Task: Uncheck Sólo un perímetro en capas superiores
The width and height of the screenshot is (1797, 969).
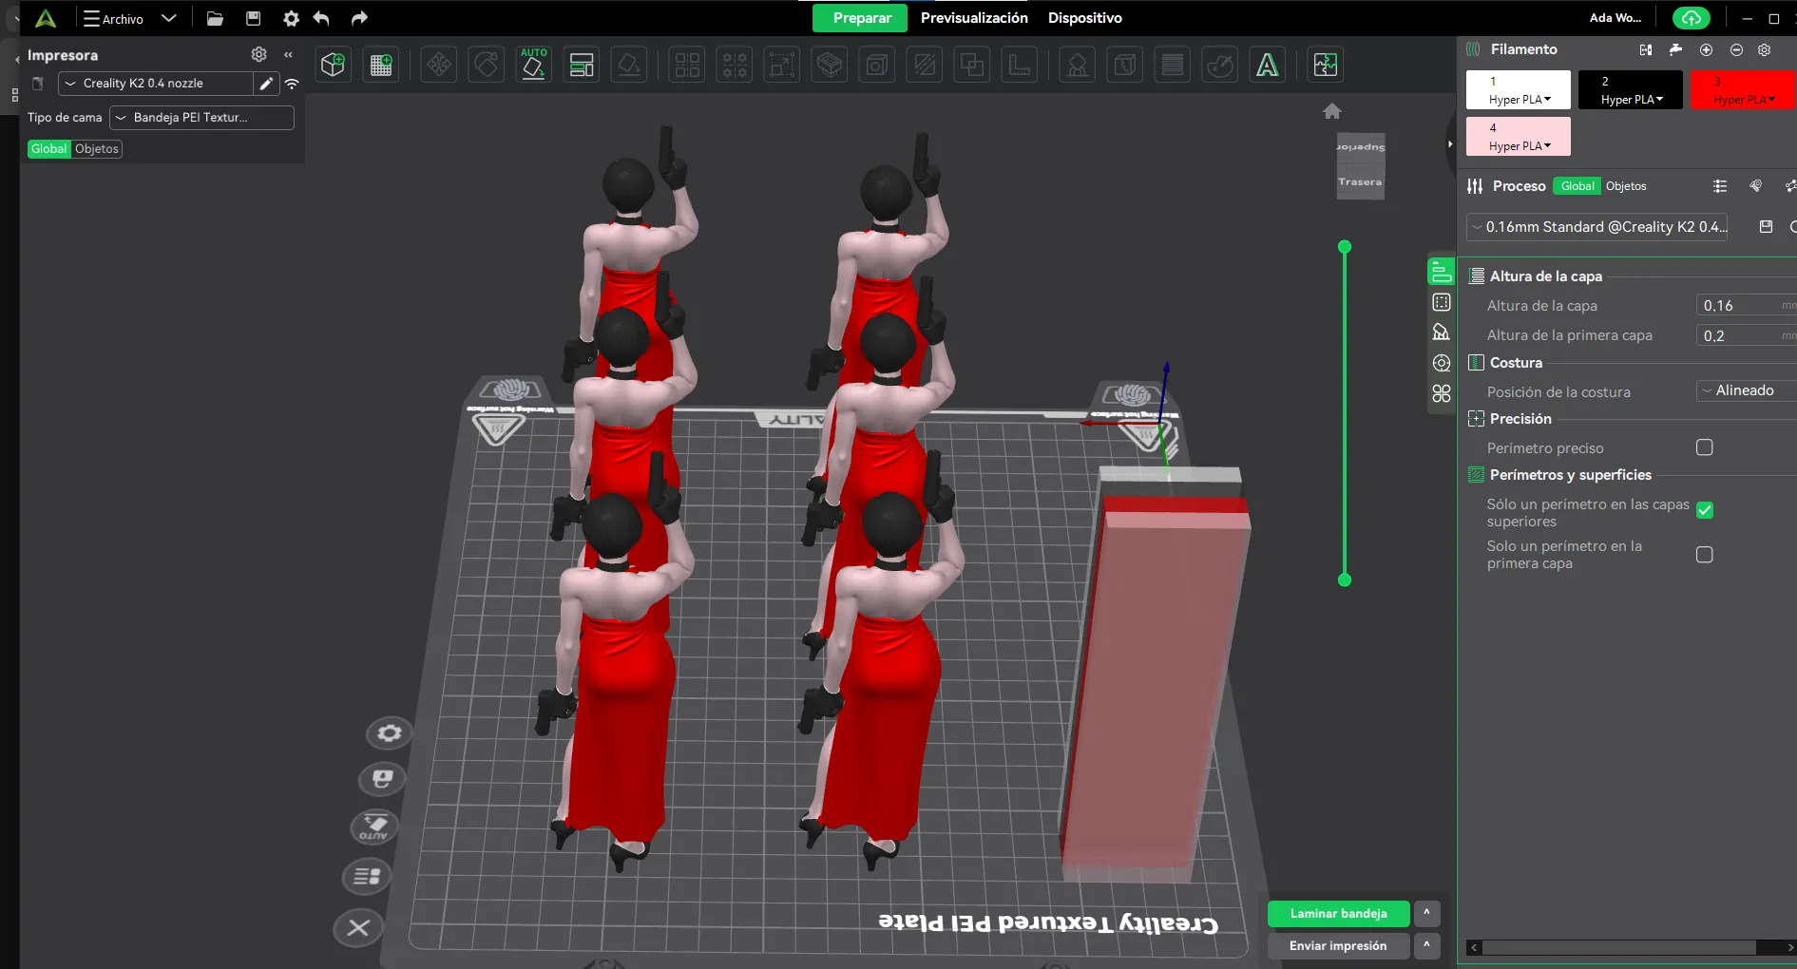Action: coord(1705,510)
